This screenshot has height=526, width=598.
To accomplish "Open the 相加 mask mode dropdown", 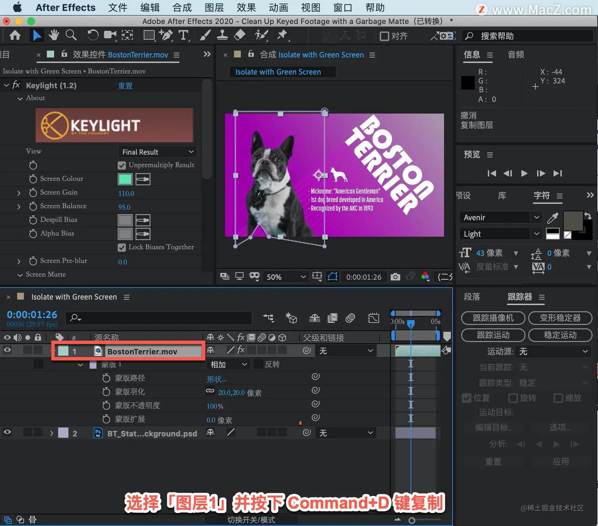I will (229, 364).
